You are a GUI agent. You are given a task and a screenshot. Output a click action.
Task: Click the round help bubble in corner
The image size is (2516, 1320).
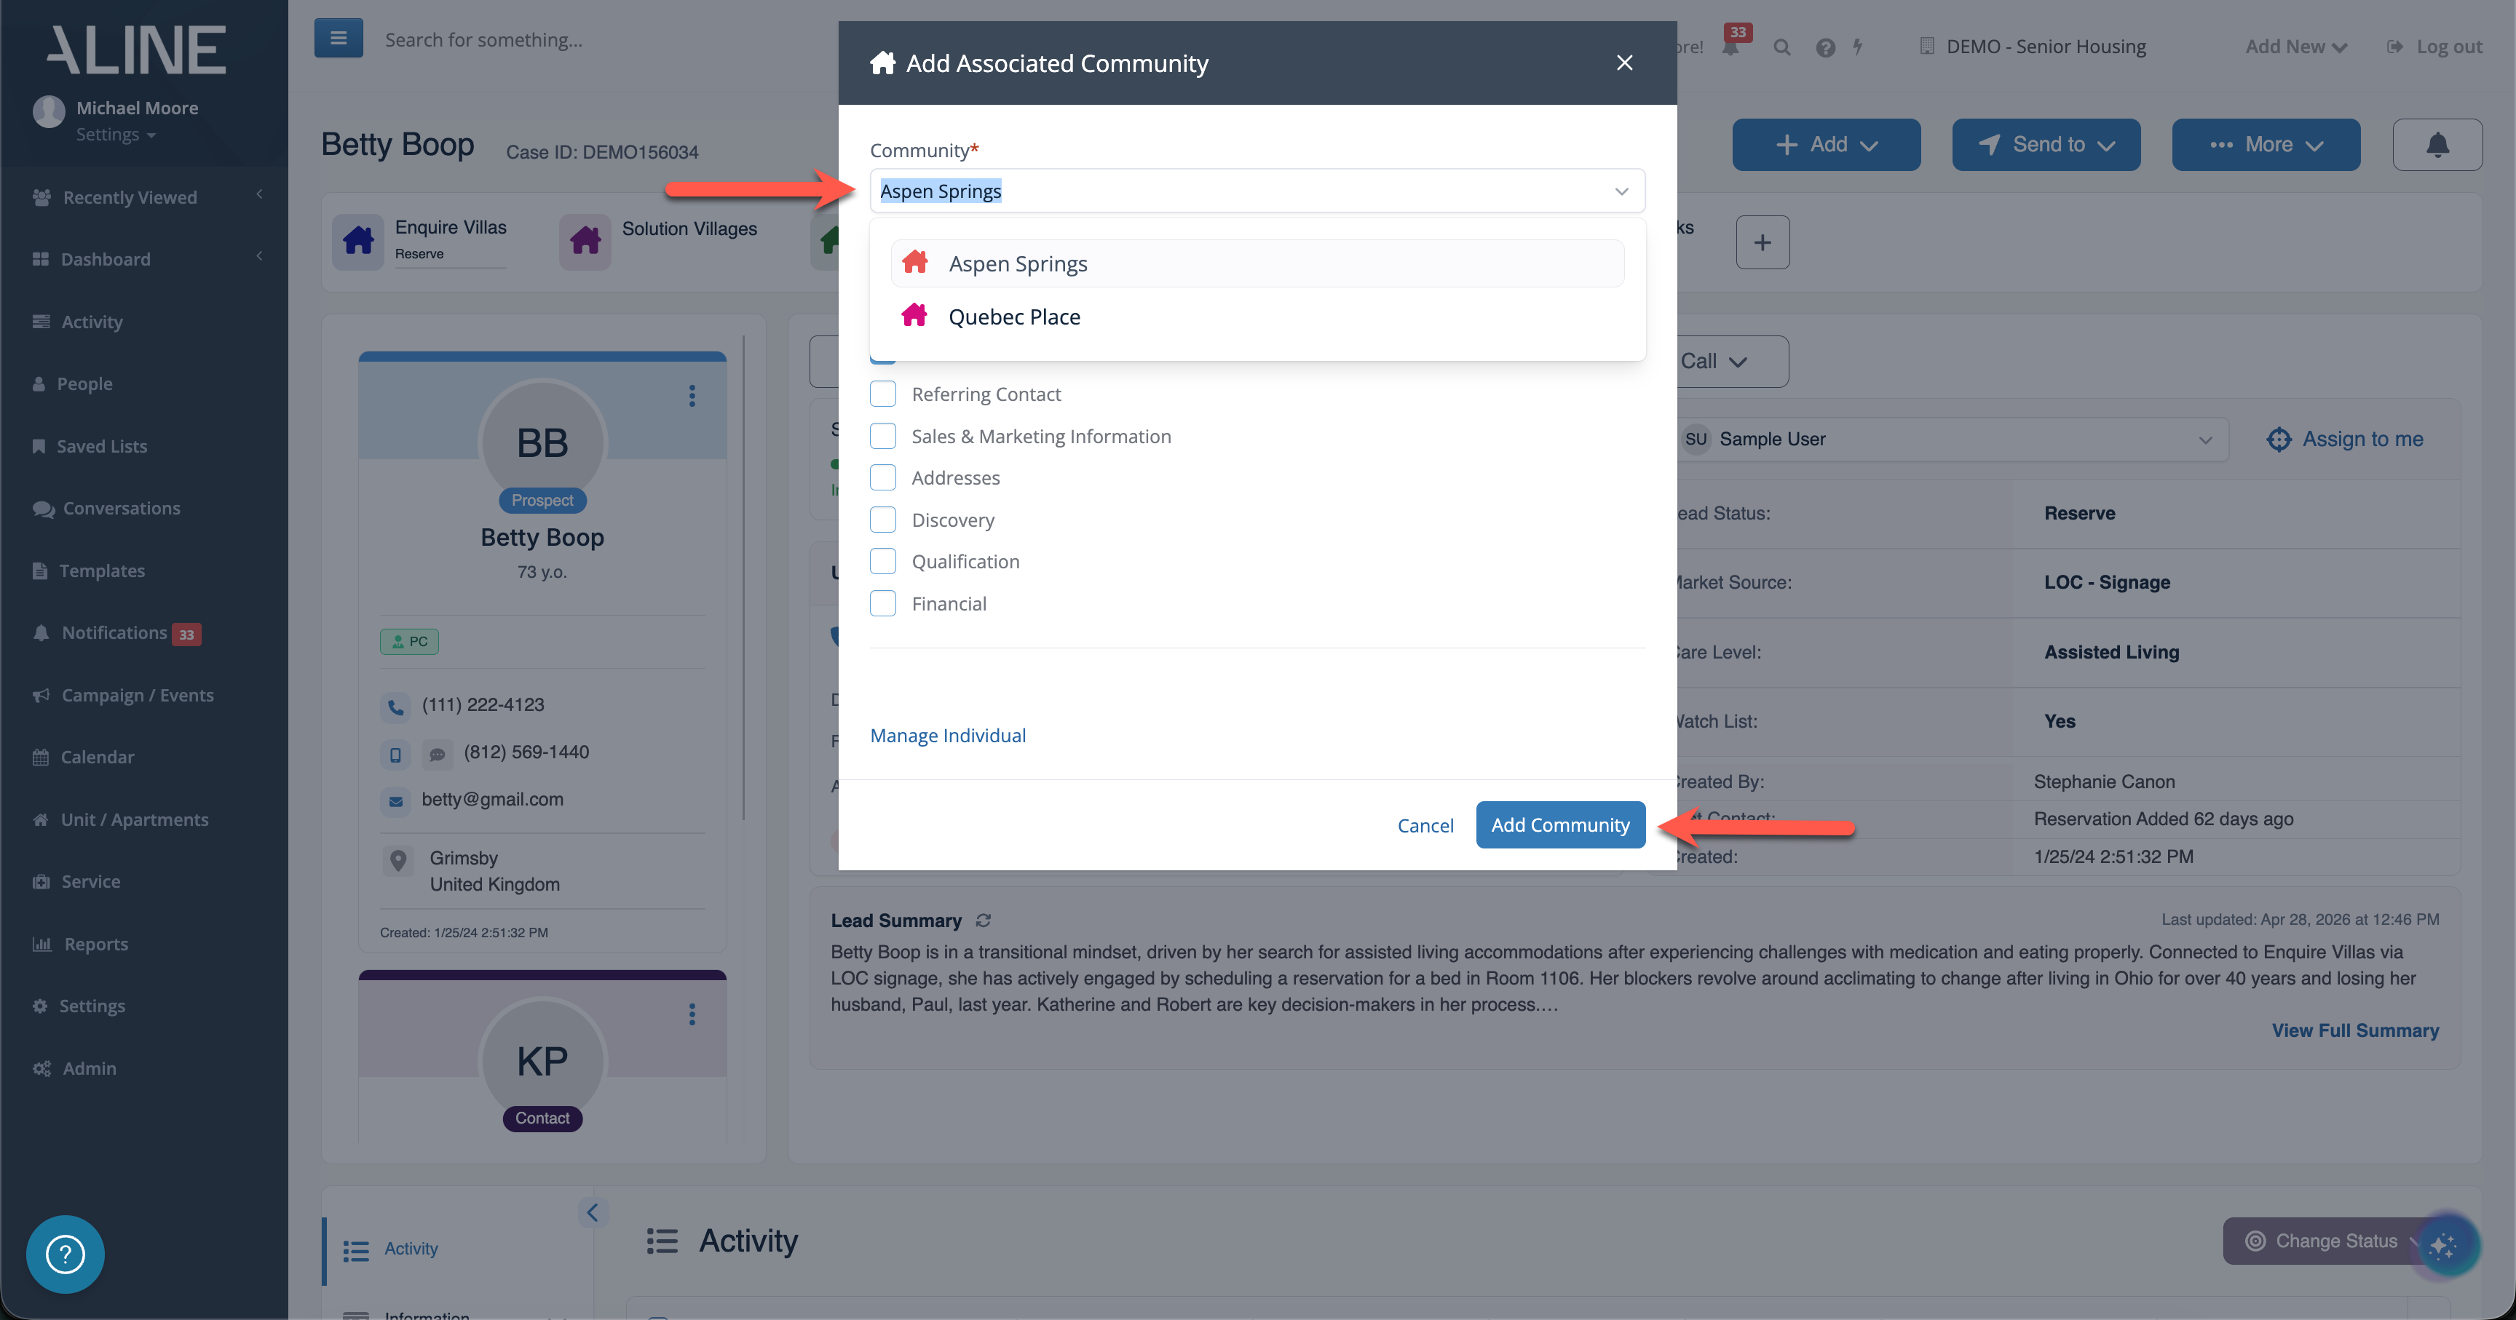[x=65, y=1254]
